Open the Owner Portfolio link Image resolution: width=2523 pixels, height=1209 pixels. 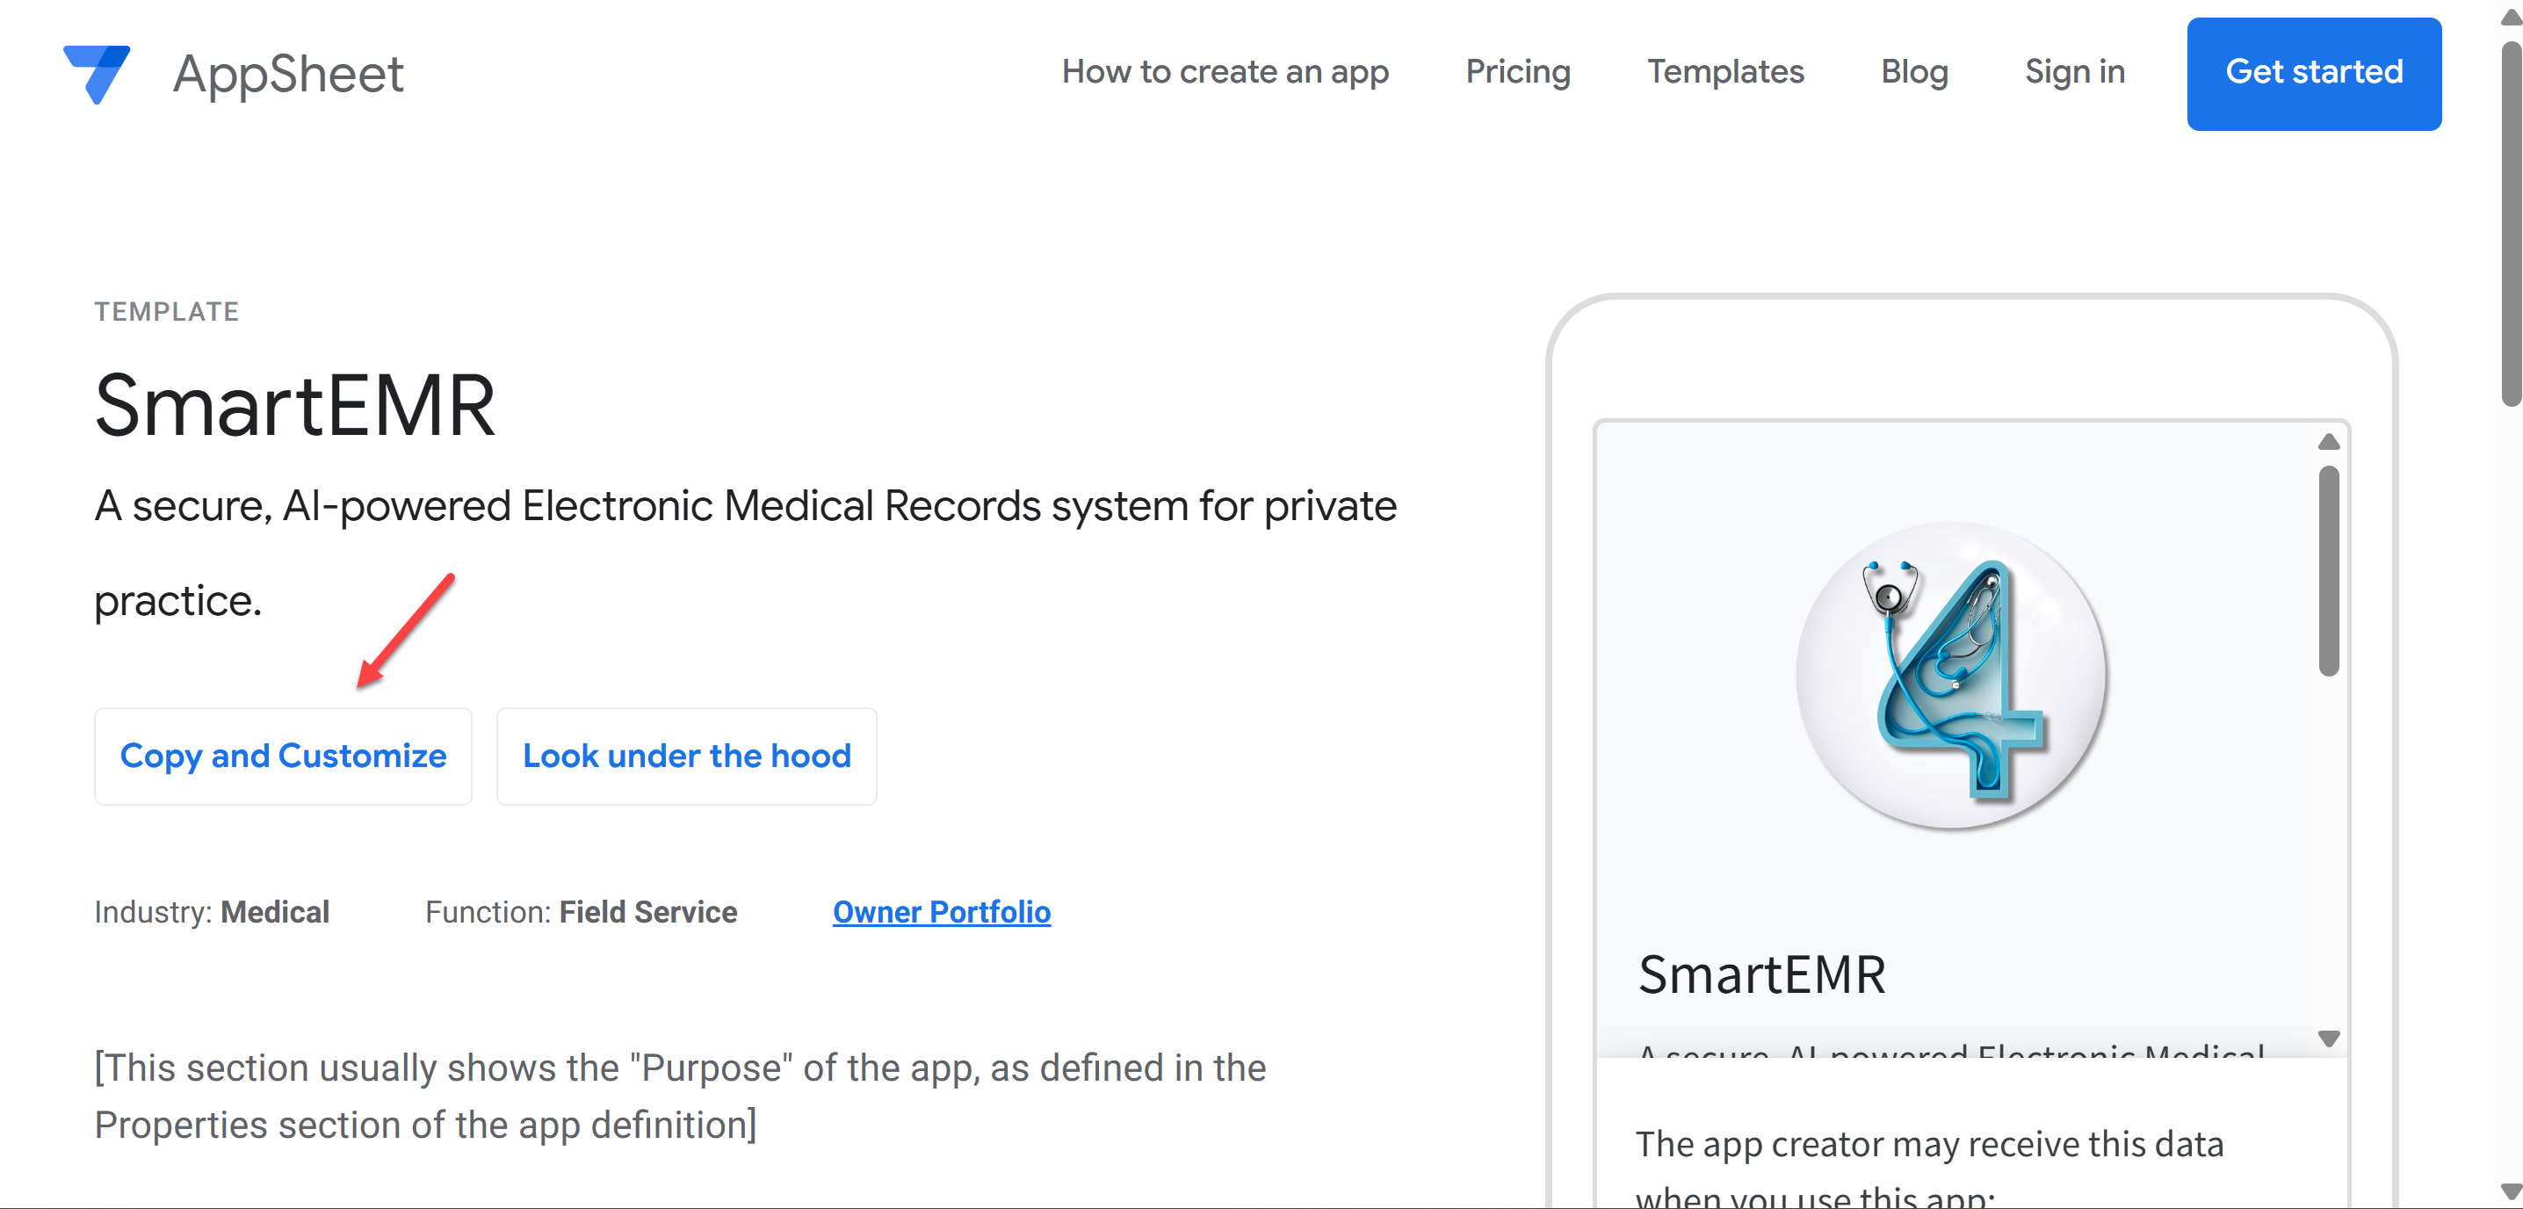941,912
